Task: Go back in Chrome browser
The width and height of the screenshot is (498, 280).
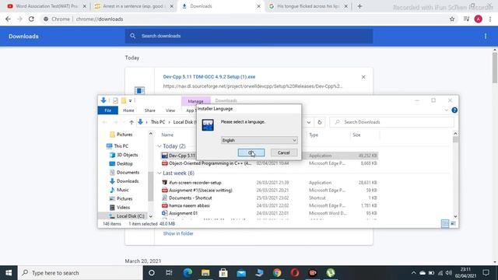Action: [8, 19]
